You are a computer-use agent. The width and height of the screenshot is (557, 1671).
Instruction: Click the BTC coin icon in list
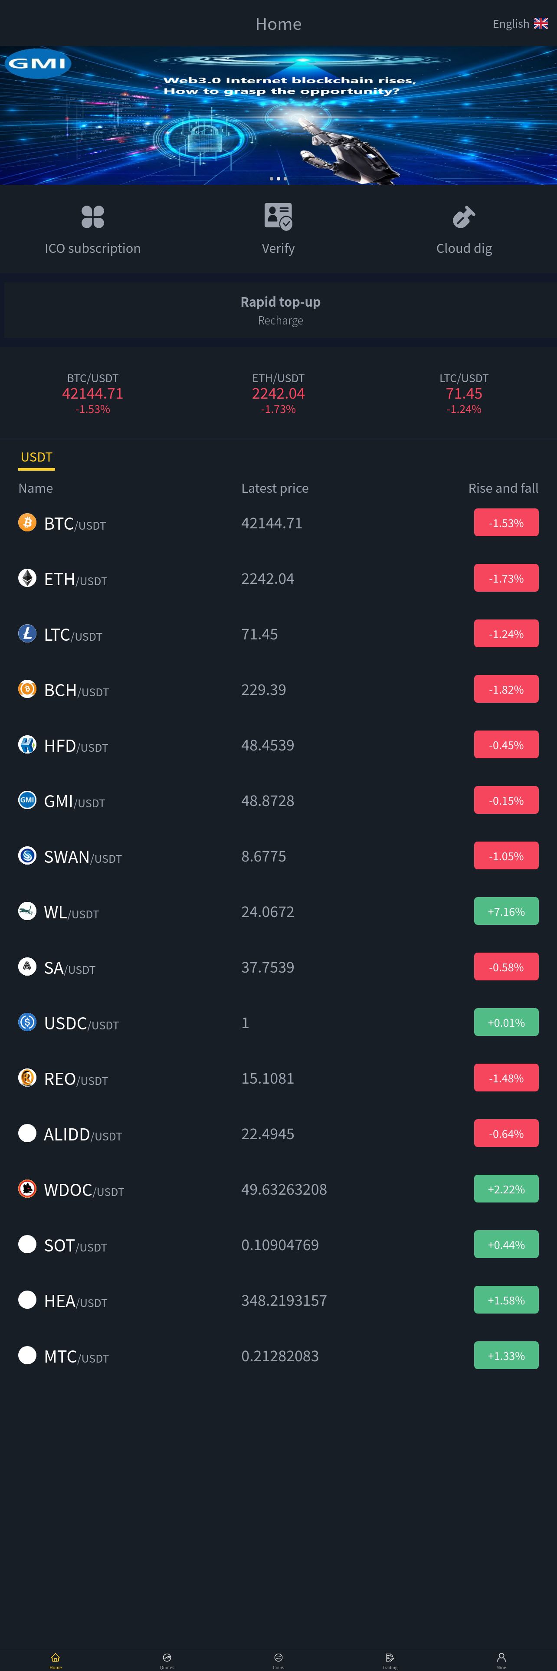point(27,522)
